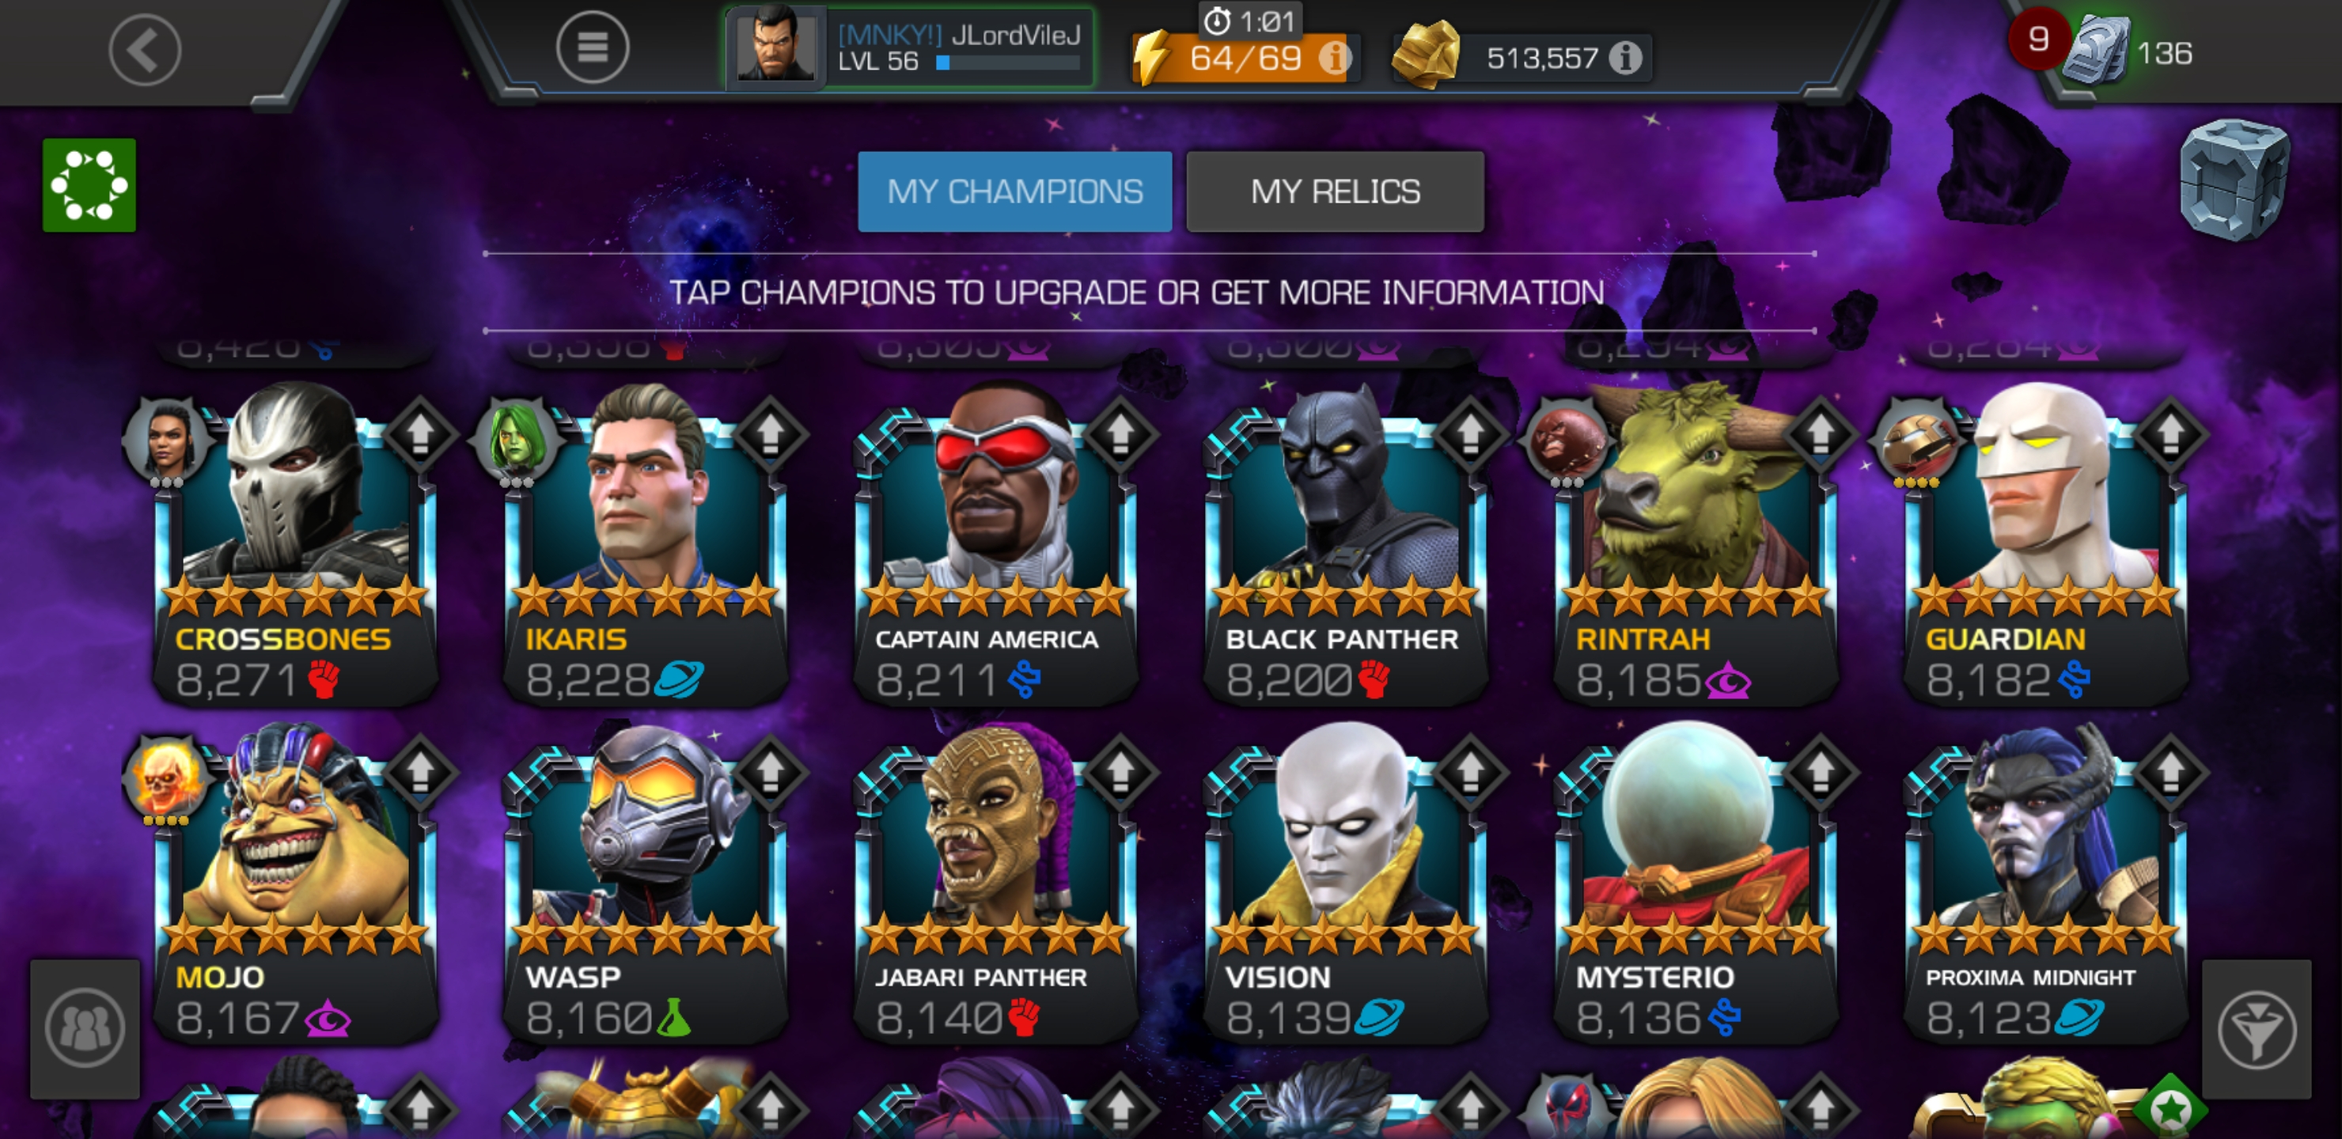Open the units currency icon
2342x1139 pixels.
pyautogui.click(x=2096, y=52)
